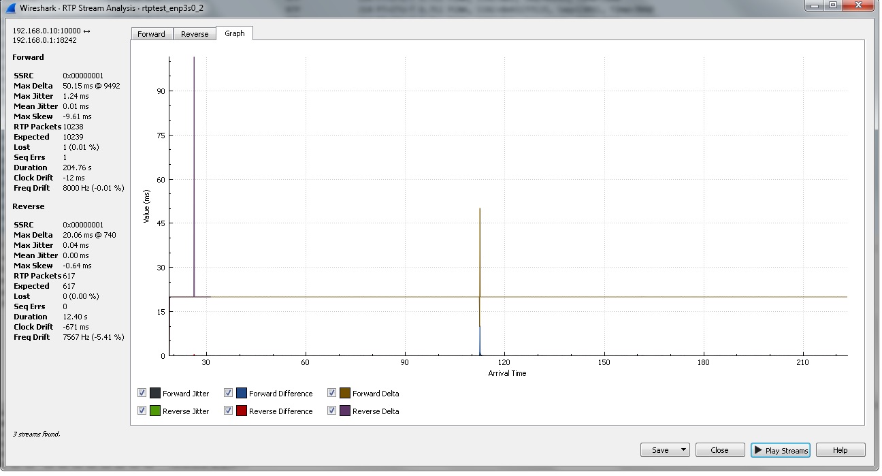Screen dimensions: 882x476
Task: Minimize the RTP Stream Analysis window
Action: point(814,5)
